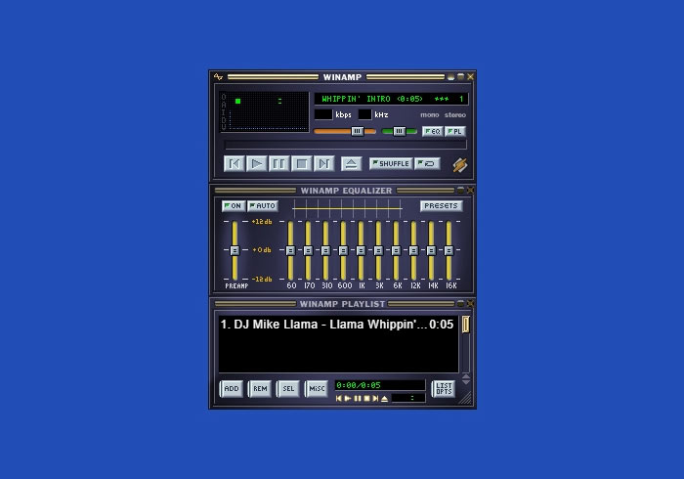The image size is (684, 479).
Task: Open the playlist ADD menu
Action: coord(232,389)
